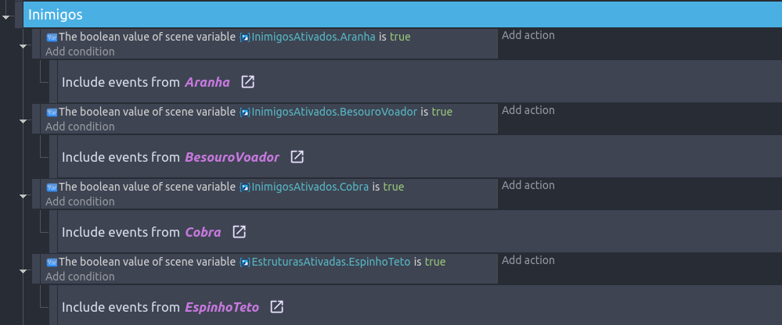Viewport: 782px width, 325px height.
Task: Open external events link icon beside BesouroVoador
Action: pyautogui.click(x=297, y=157)
